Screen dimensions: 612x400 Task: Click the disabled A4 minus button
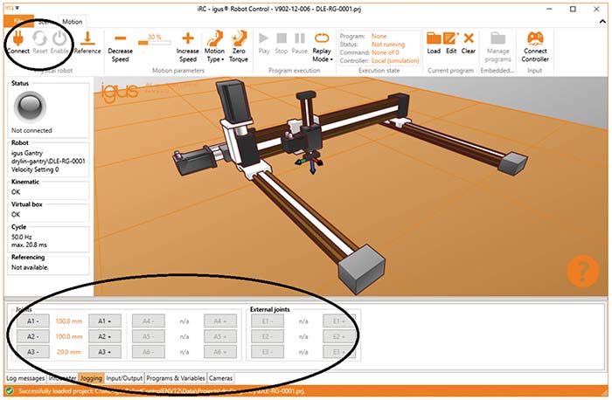(x=149, y=321)
